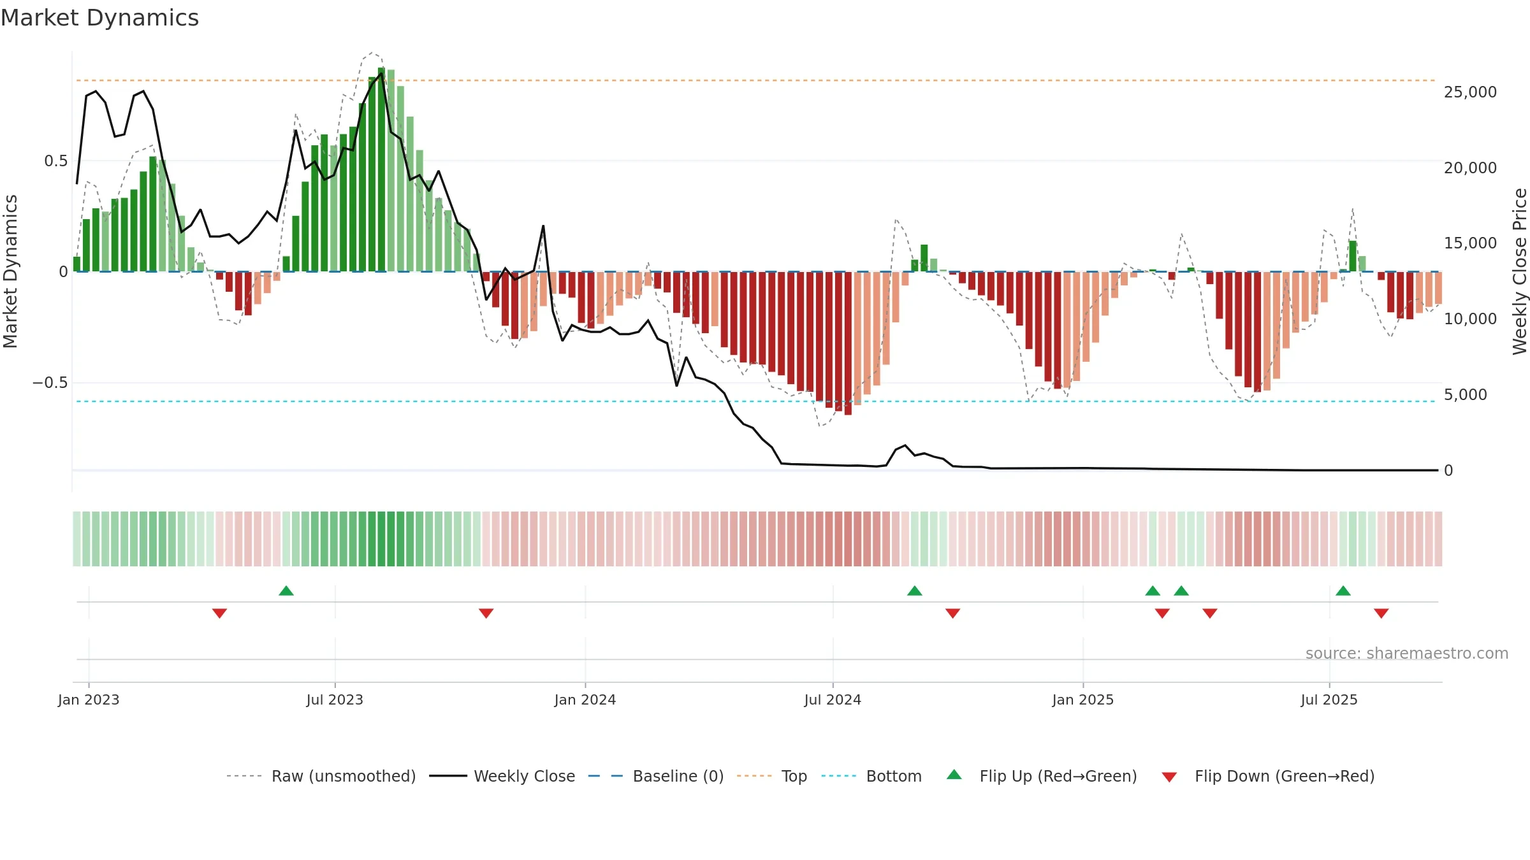Viewport: 1530px width, 860px height.
Task: Click the flip-down marker near October 2024
Action: coord(953,613)
